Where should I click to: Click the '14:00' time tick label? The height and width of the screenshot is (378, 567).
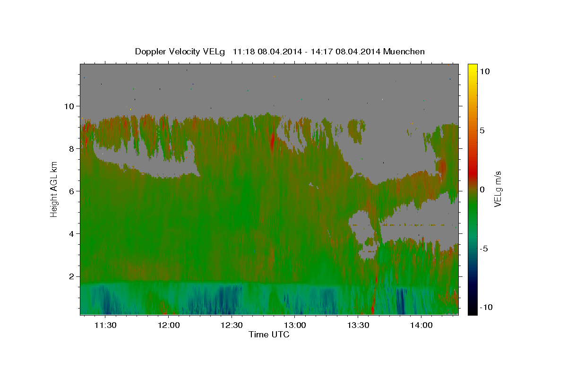click(x=421, y=325)
